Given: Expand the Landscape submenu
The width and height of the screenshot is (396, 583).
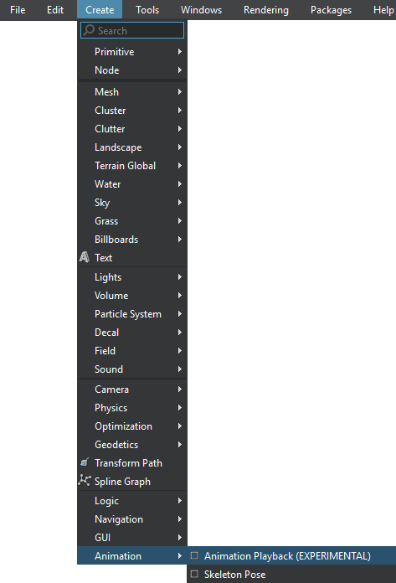Looking at the screenshot, I should coord(132,147).
